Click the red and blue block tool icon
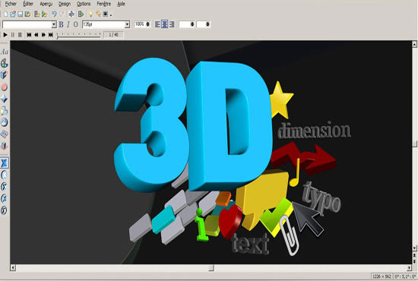The image size is (418, 281). click(5, 146)
